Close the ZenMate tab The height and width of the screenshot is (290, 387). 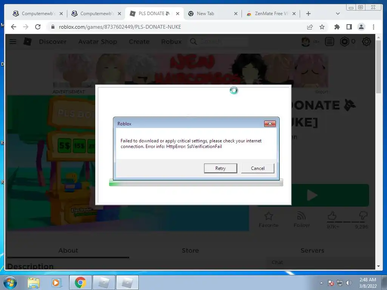pos(294,14)
